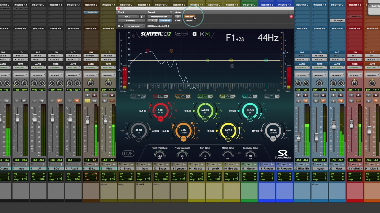Select the next preset plus button
The height and width of the screenshot is (213, 380).
[x=152, y=20]
